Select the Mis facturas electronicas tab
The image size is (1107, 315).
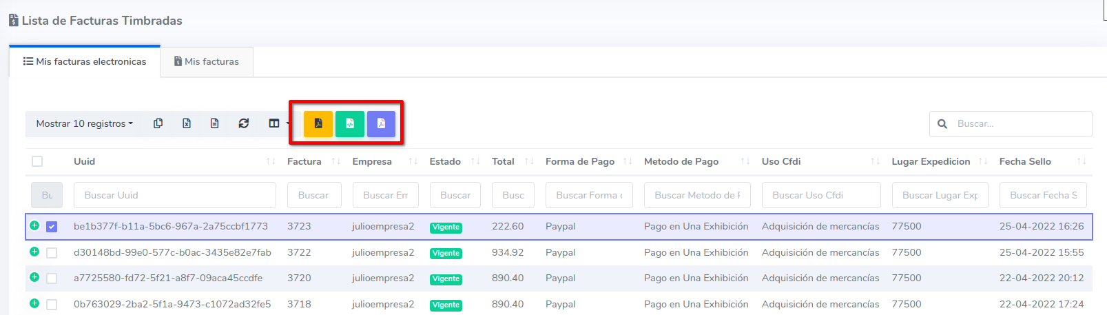point(85,61)
